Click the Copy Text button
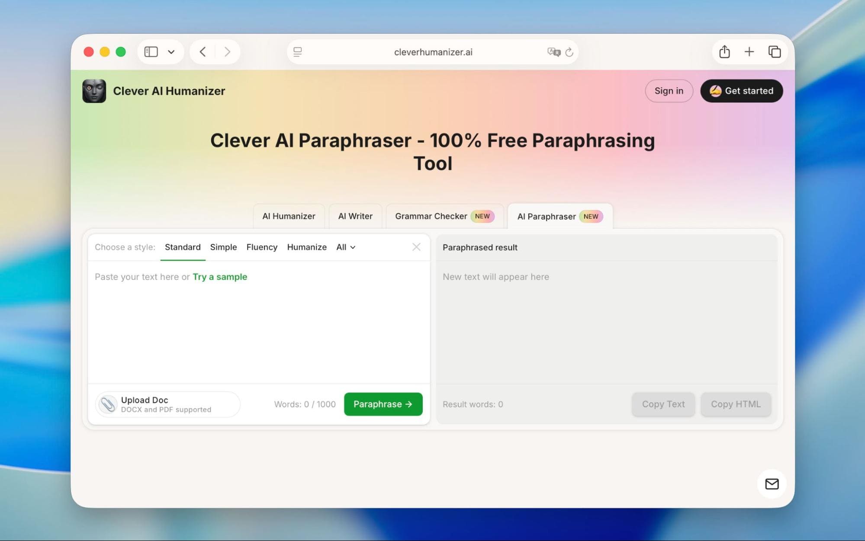 663,404
